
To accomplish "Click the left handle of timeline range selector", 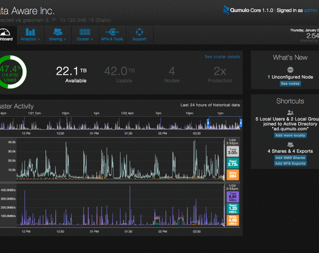I will [208, 123].
